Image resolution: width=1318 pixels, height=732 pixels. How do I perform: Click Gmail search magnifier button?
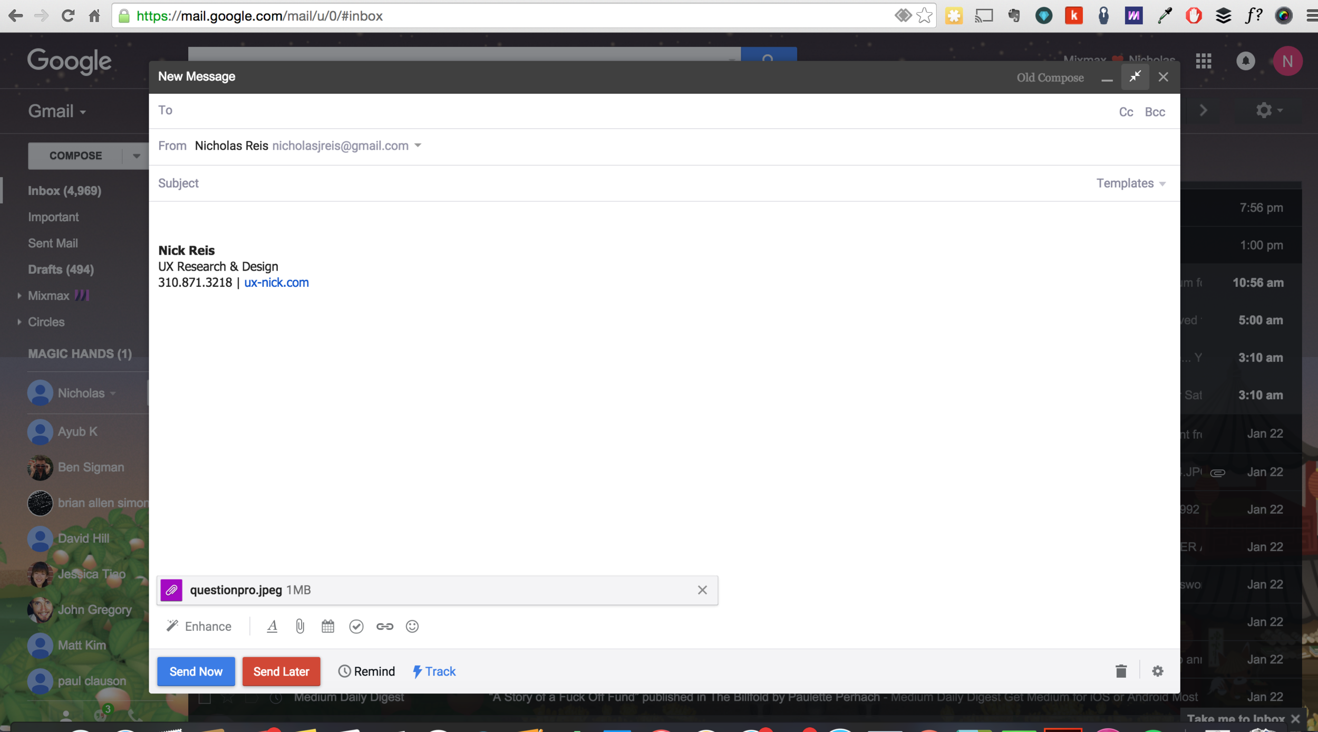[x=768, y=54]
